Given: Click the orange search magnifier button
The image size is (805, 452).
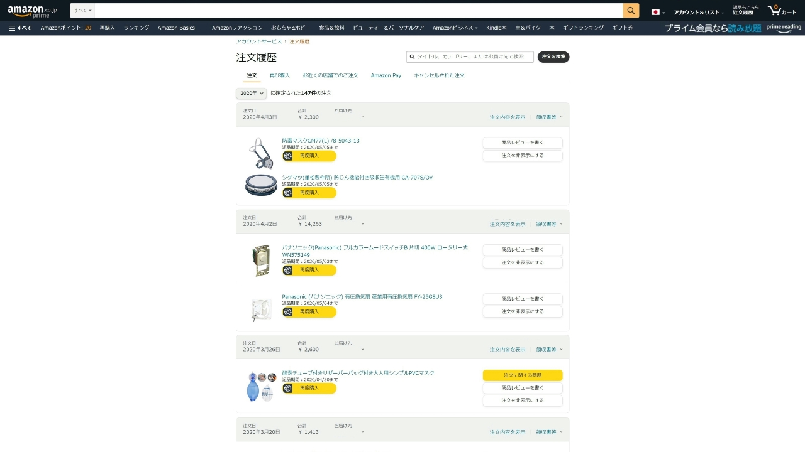Looking at the screenshot, I should (631, 11).
